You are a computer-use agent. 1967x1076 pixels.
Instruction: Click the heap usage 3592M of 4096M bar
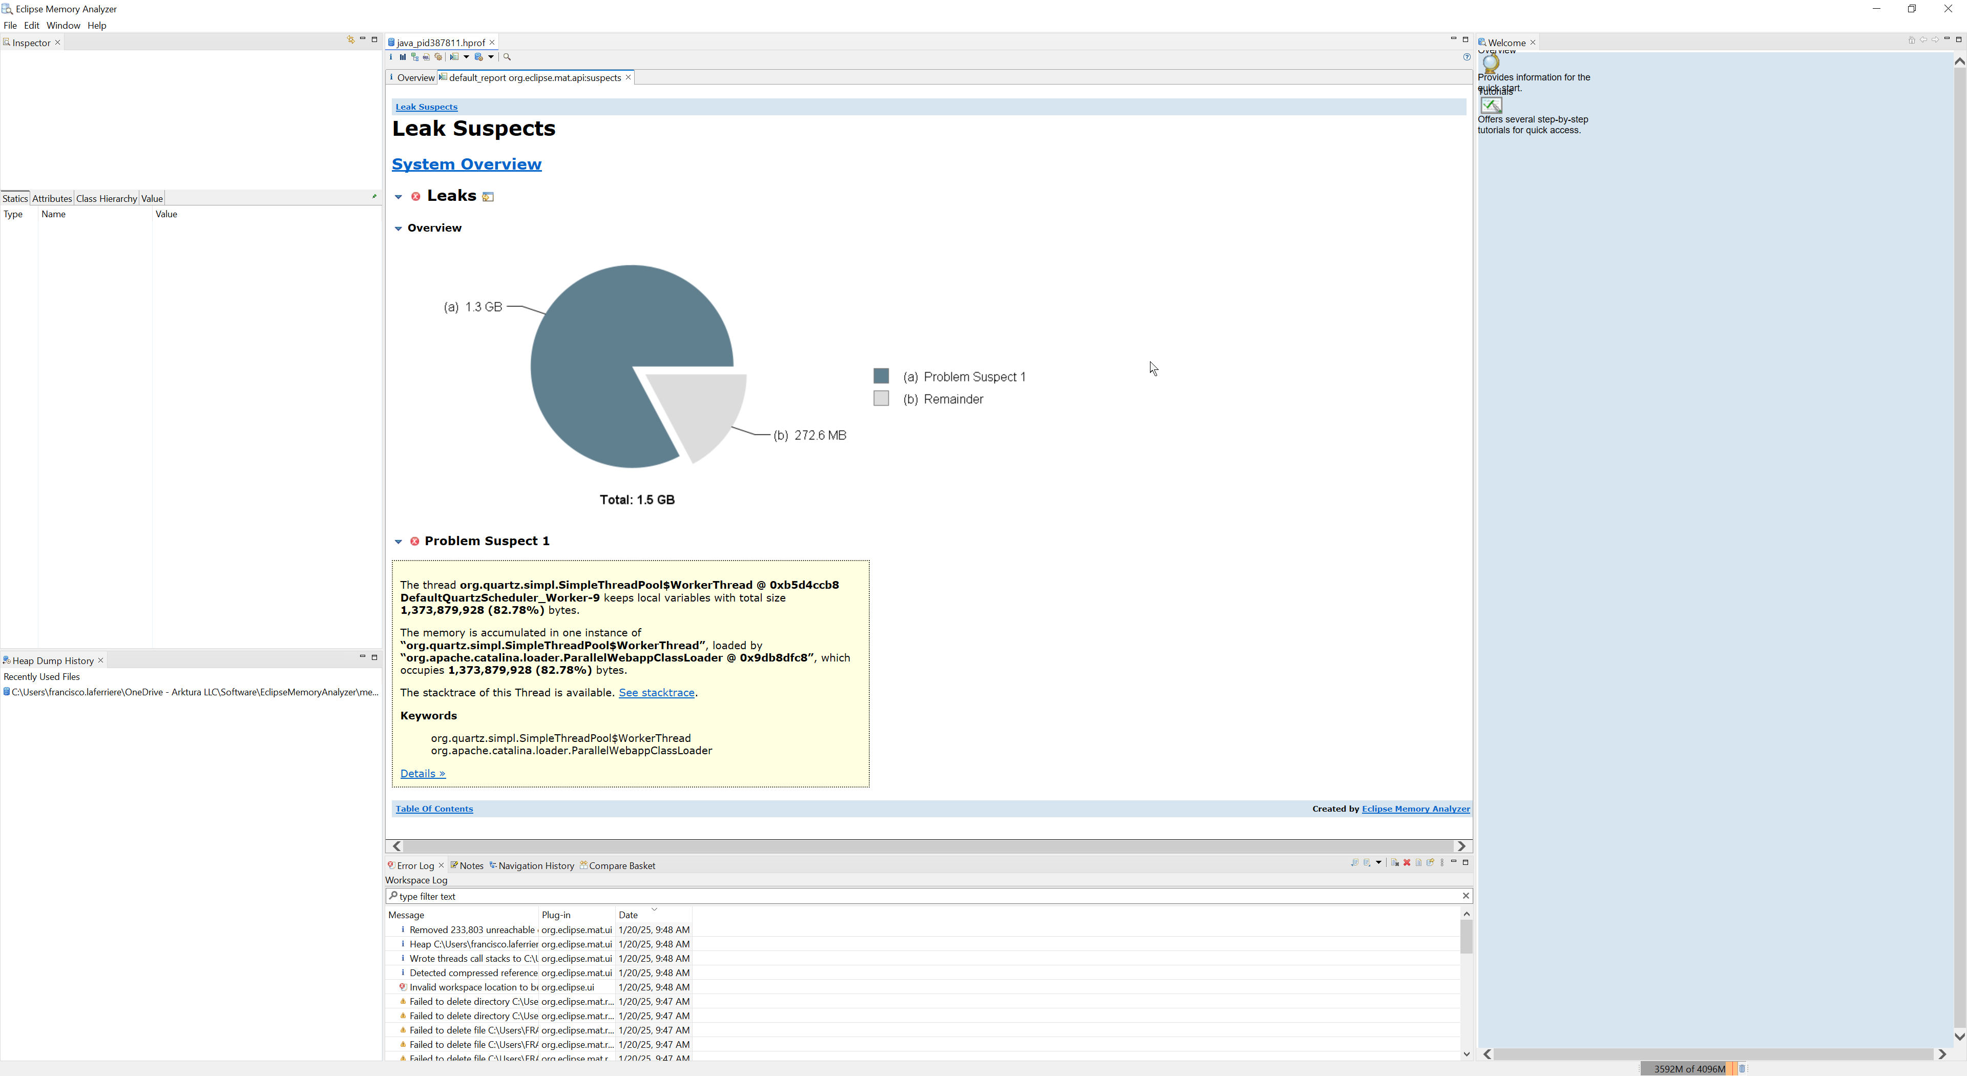pos(1688,1068)
